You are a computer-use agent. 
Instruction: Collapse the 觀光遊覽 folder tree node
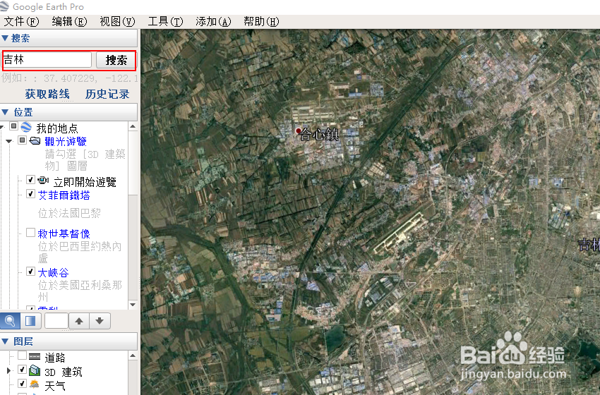(9, 141)
